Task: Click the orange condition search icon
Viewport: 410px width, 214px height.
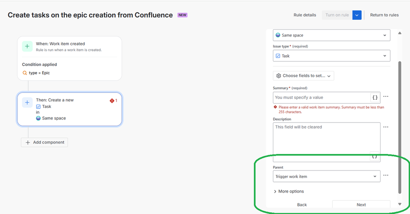Action: [x=25, y=73]
